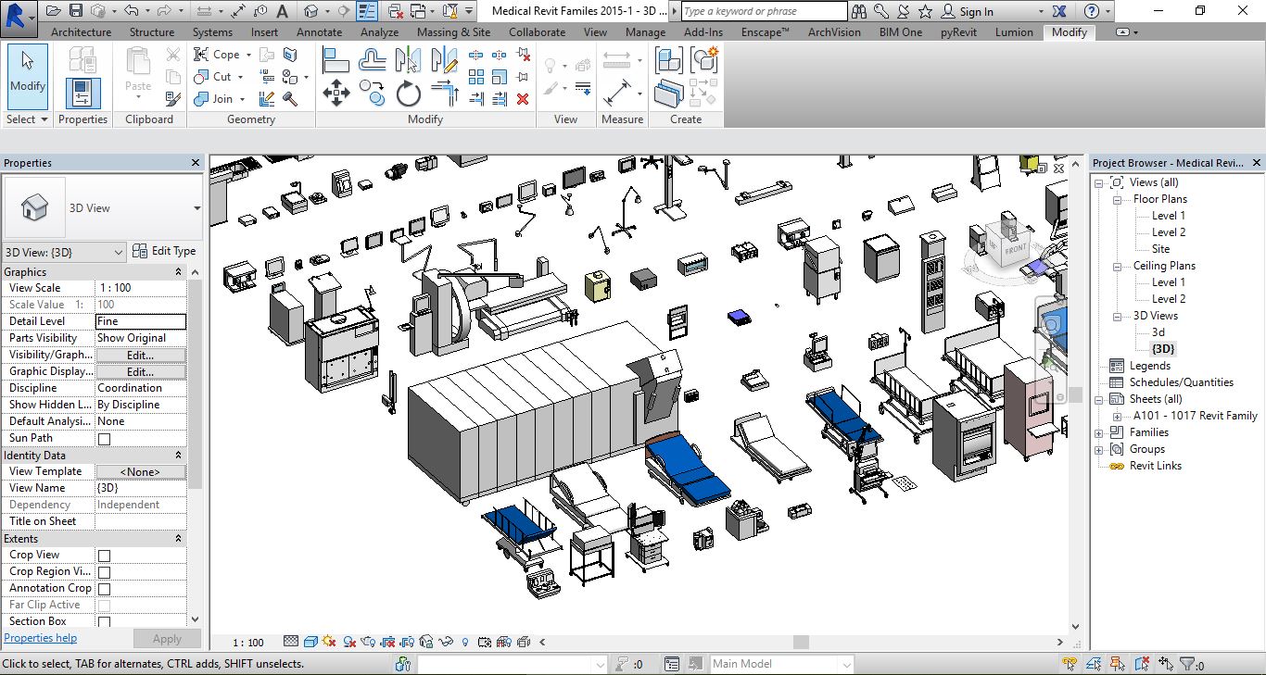This screenshot has height=675, width=1266.
Task: Click the keyword search input field
Action: (x=764, y=11)
